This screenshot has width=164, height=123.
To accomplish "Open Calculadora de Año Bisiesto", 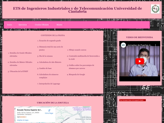I will (50, 62).
